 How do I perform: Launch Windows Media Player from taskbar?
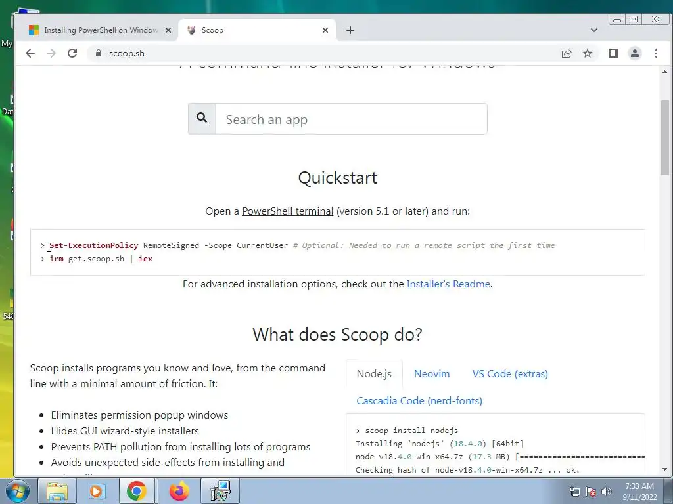tap(97, 491)
